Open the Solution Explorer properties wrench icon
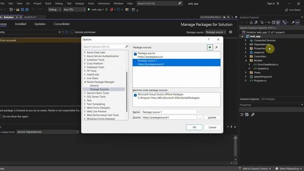The width and height of the screenshot is (304, 171). [x=293, y=22]
